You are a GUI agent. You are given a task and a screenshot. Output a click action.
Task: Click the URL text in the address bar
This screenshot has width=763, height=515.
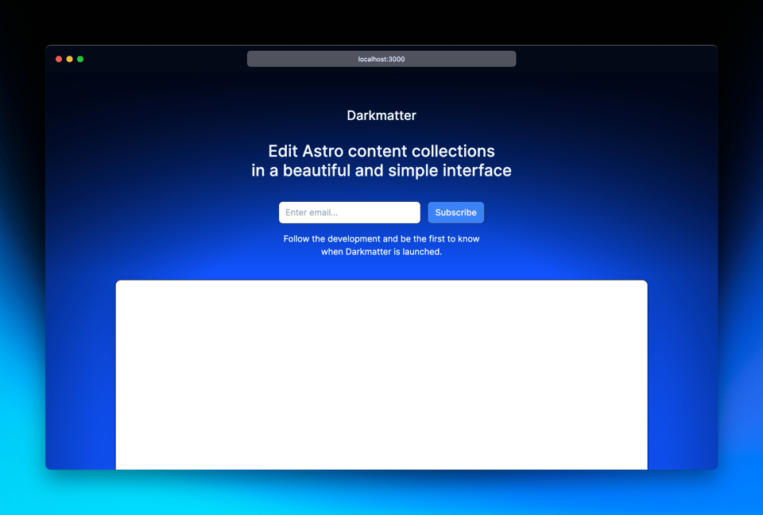pos(381,58)
